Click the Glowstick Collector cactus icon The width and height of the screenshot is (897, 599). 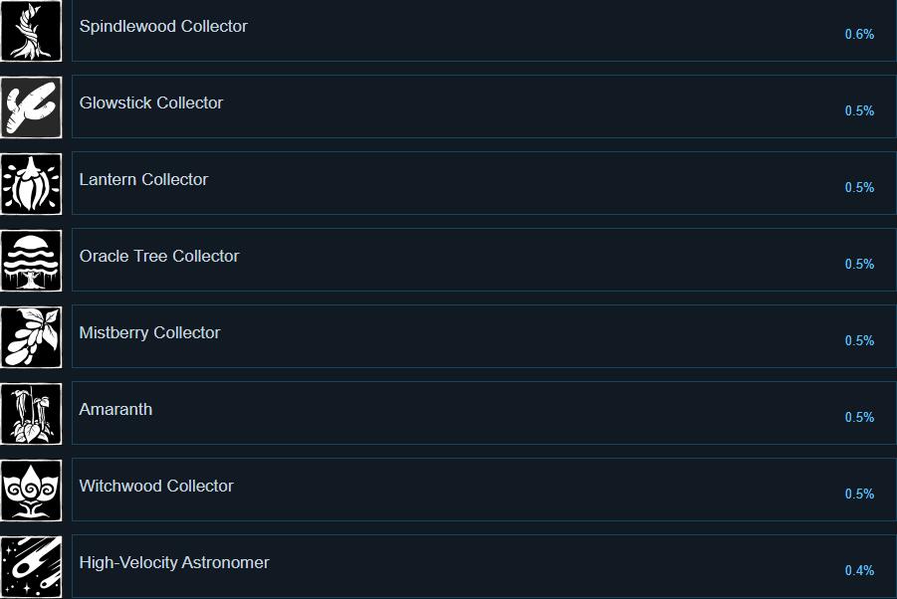[31, 107]
